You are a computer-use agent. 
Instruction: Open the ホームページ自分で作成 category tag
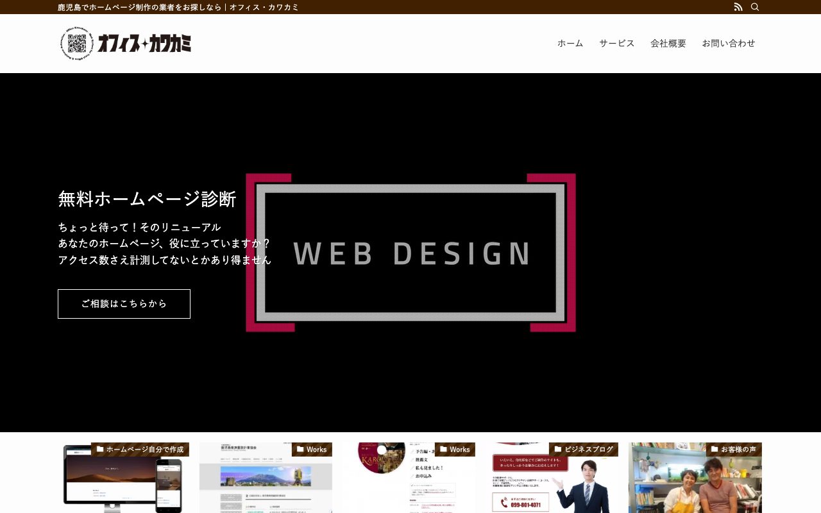pyautogui.click(x=140, y=450)
